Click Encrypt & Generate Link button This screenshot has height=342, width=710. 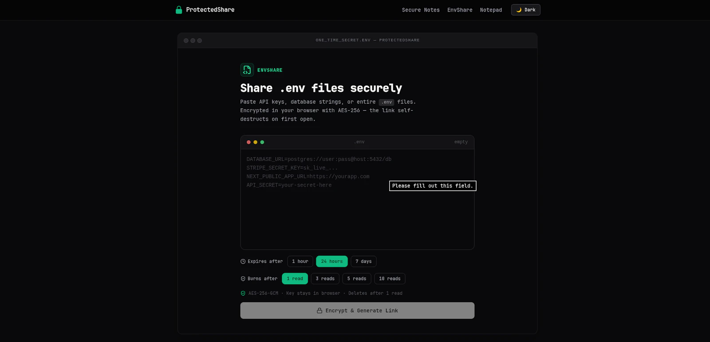[x=357, y=311]
